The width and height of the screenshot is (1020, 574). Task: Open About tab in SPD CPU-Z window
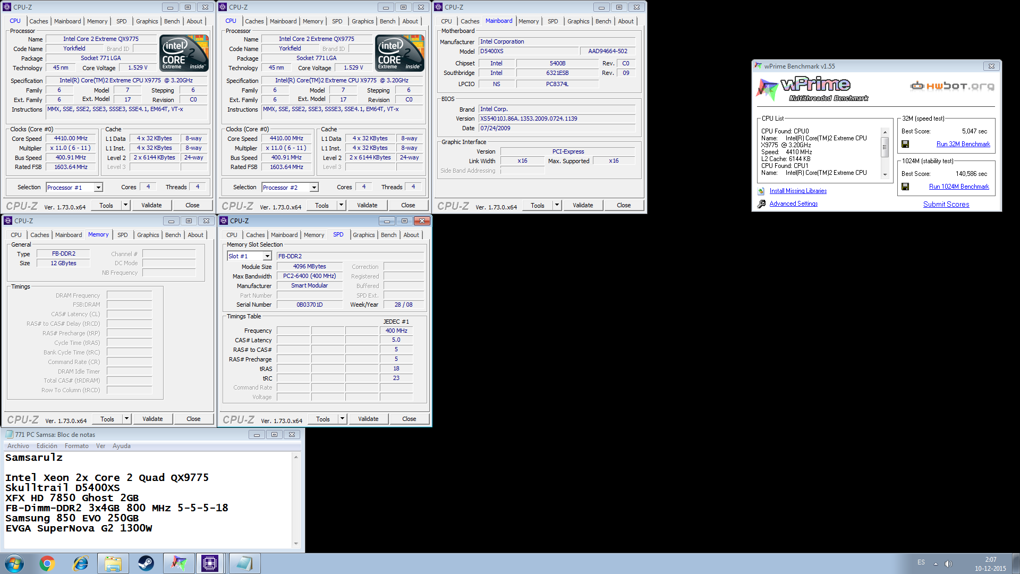click(x=411, y=235)
